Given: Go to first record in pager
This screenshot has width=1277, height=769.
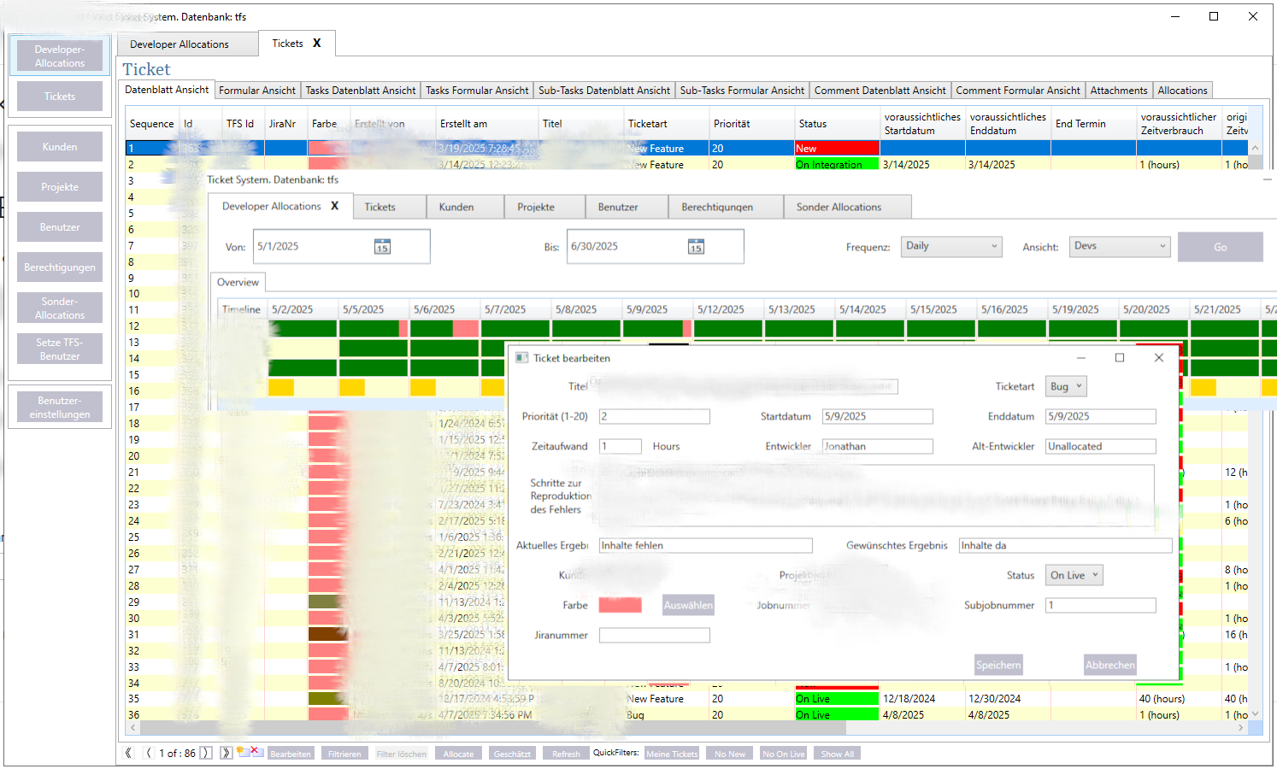Looking at the screenshot, I should [x=129, y=753].
